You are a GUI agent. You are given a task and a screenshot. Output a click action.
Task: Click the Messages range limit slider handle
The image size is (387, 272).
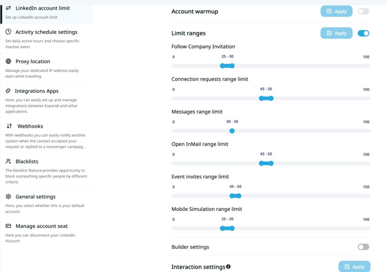click(x=232, y=131)
